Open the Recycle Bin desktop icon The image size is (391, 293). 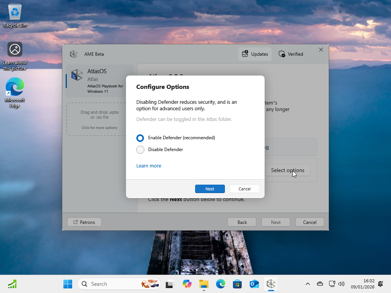(x=15, y=15)
